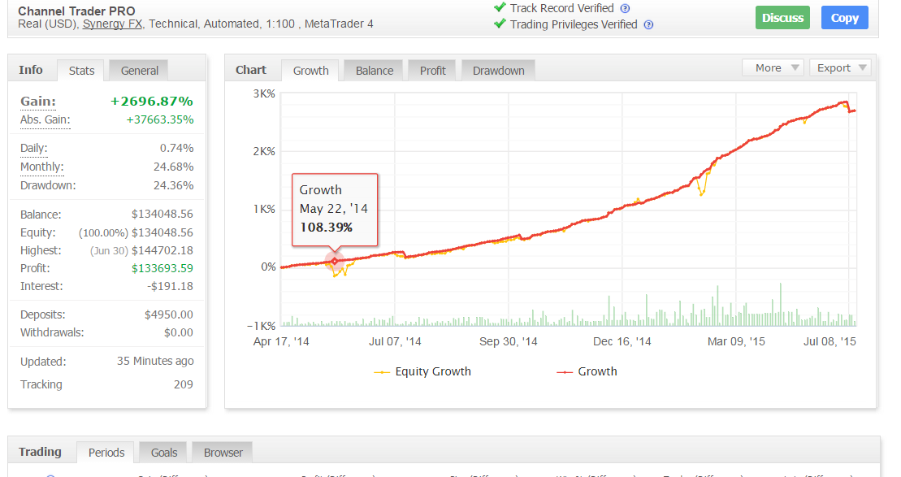Image resolution: width=901 pixels, height=477 pixels.
Task: Click the Abs. Gain label
Action: [45, 120]
